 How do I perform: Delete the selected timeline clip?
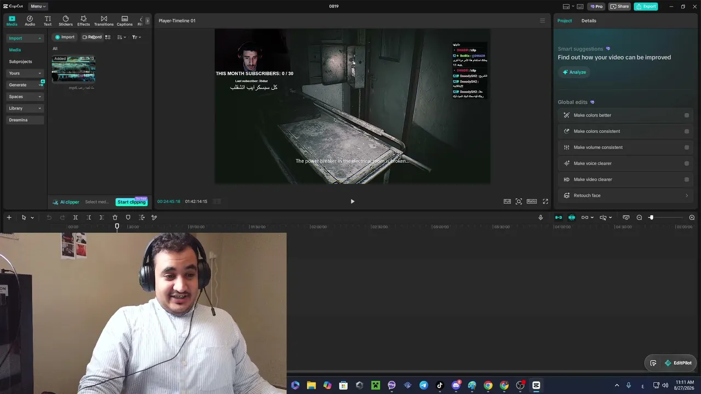click(x=115, y=217)
